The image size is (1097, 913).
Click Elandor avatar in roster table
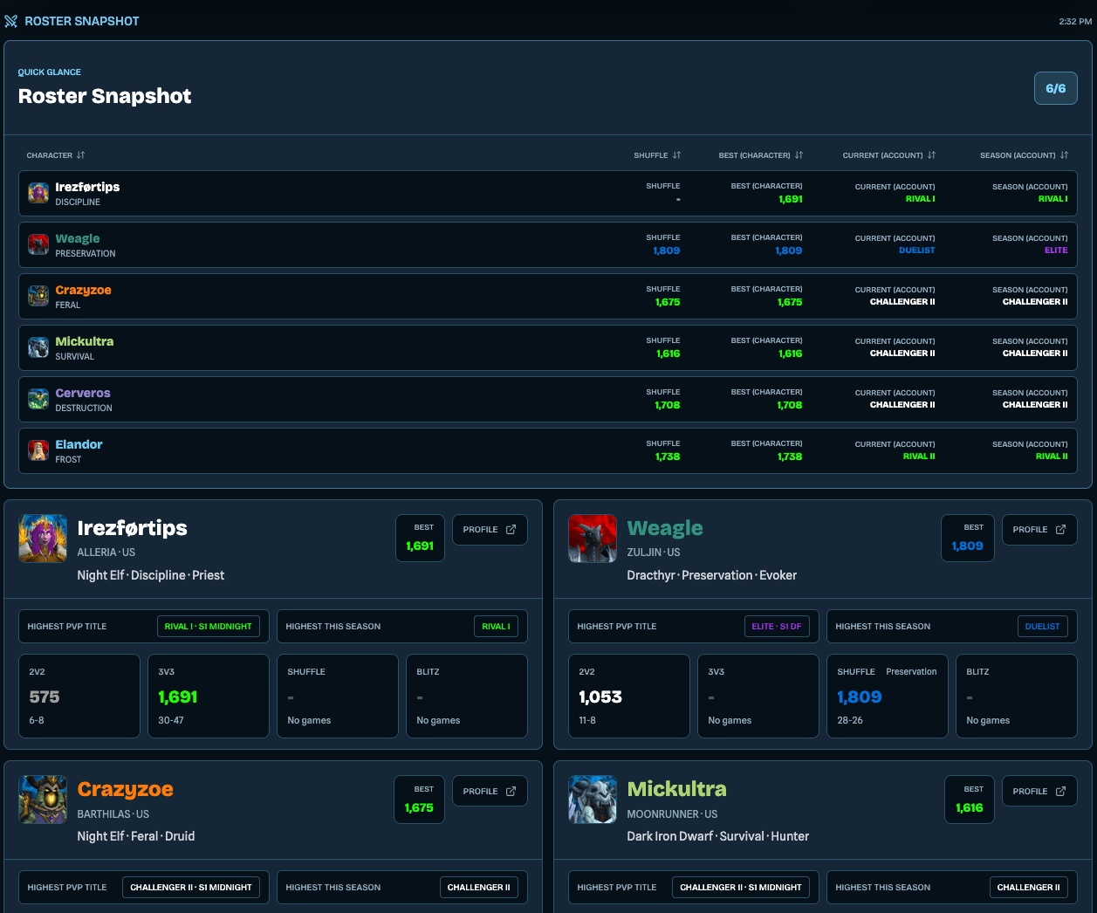click(38, 450)
